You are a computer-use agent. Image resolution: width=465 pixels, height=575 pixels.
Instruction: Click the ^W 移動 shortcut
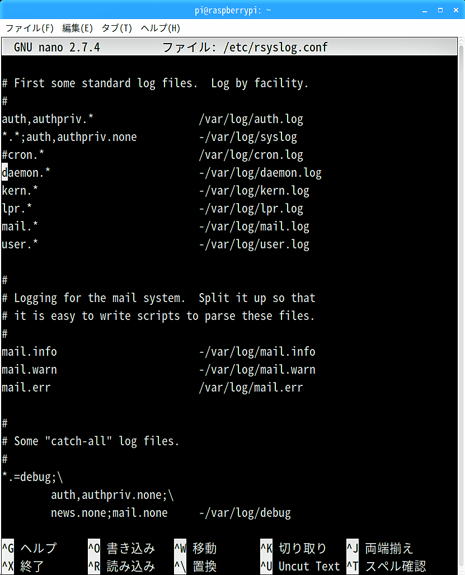pyautogui.click(x=195, y=548)
